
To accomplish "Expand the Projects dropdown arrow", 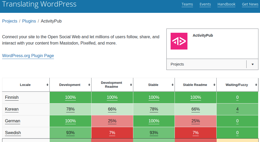I will [x=253, y=64].
